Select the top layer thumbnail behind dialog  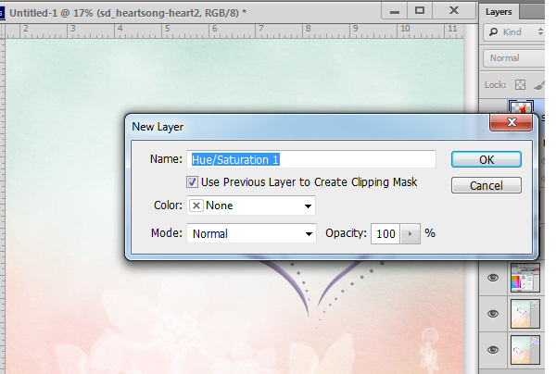pos(521,107)
